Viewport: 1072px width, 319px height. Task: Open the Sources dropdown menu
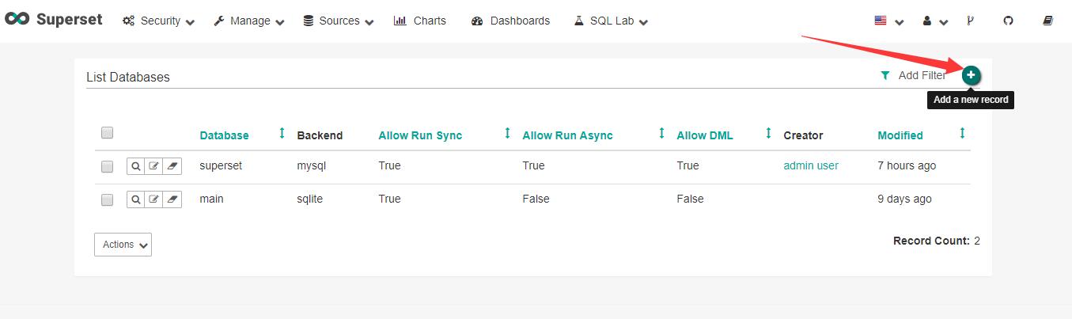point(339,21)
